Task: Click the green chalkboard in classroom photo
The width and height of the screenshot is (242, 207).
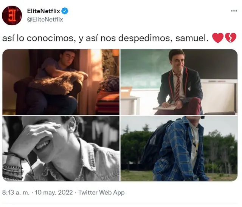Action: [144, 69]
